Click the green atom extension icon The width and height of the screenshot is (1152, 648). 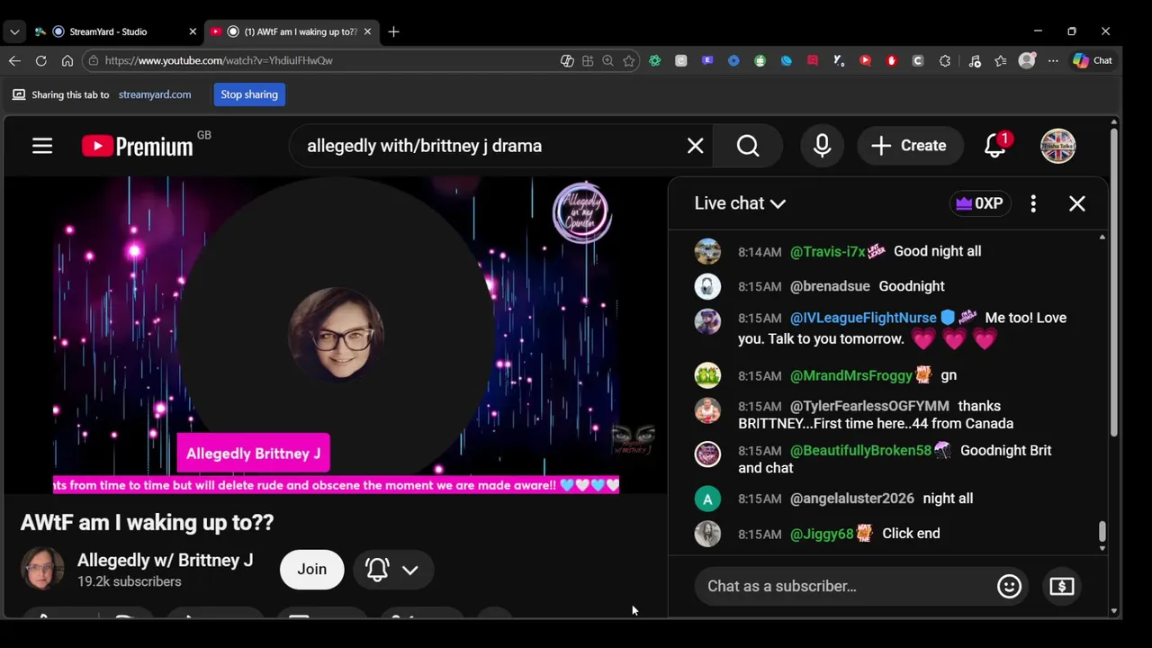click(654, 60)
